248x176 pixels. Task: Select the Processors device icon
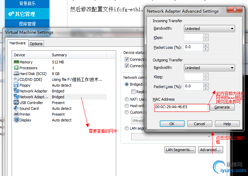coord(16,68)
